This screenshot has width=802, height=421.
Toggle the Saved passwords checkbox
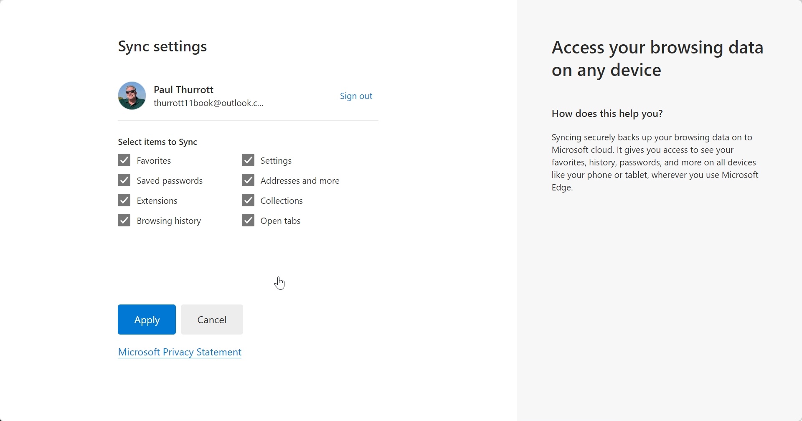click(x=124, y=180)
